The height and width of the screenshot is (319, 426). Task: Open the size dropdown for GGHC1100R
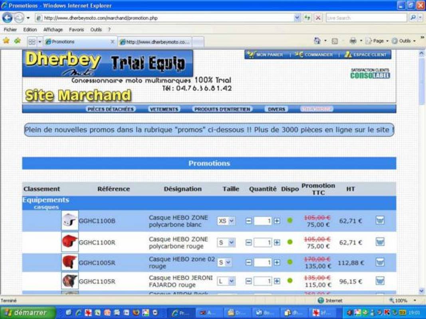pos(226,242)
